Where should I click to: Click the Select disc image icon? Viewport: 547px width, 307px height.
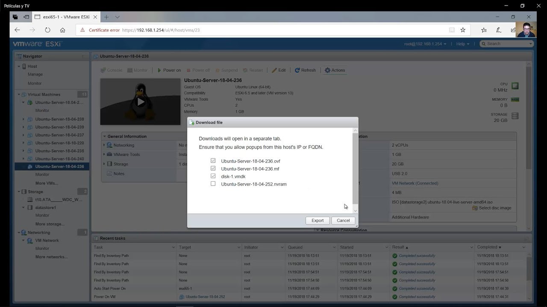(x=475, y=208)
